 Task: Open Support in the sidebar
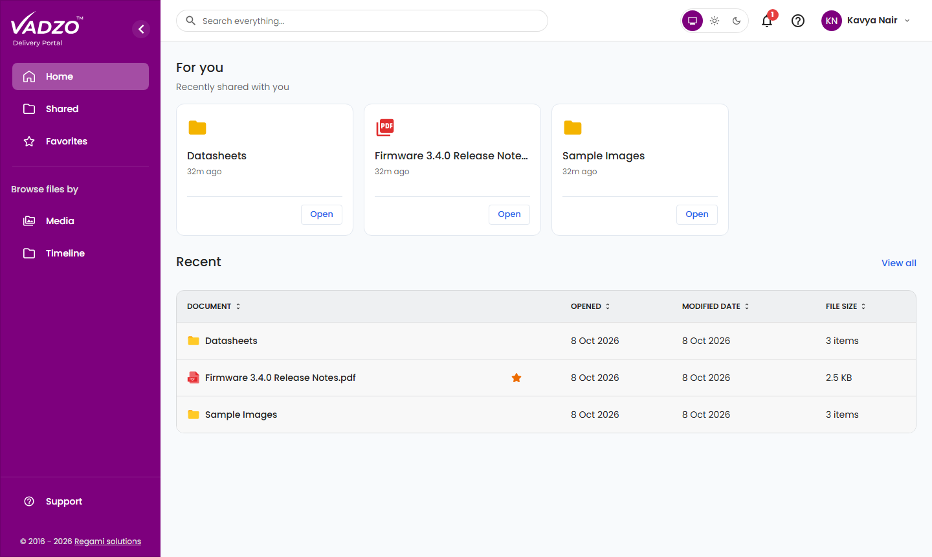80,501
